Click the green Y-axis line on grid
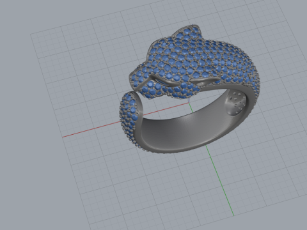 click(219, 181)
